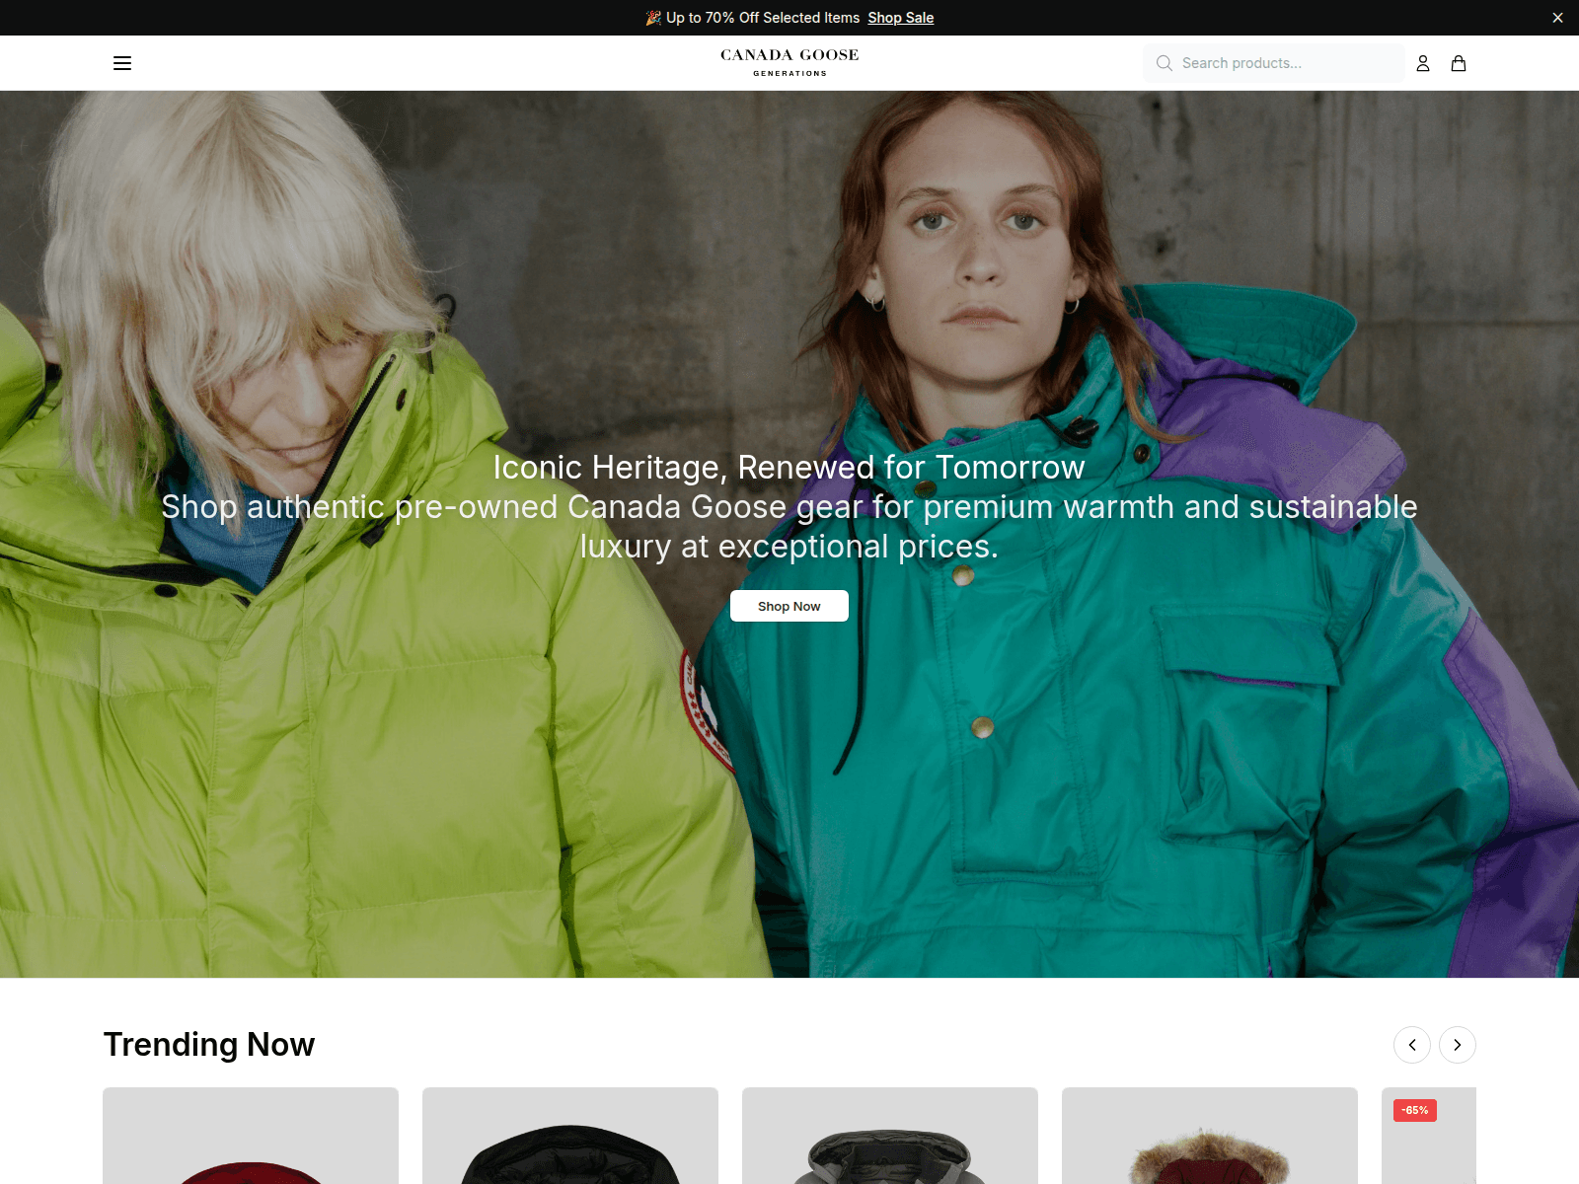
Task: Open the shopping bag icon
Action: [1459, 63]
